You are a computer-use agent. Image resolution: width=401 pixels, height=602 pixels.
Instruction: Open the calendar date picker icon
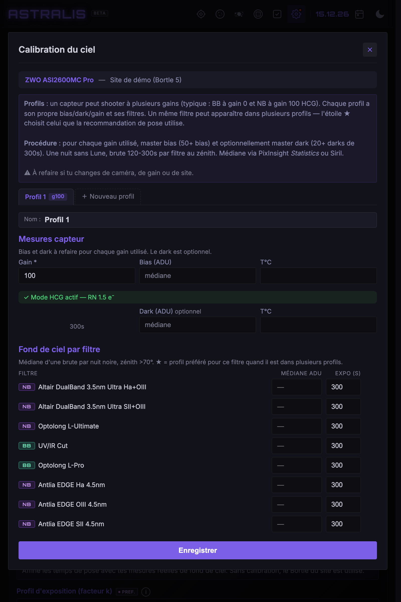pyautogui.click(x=359, y=14)
